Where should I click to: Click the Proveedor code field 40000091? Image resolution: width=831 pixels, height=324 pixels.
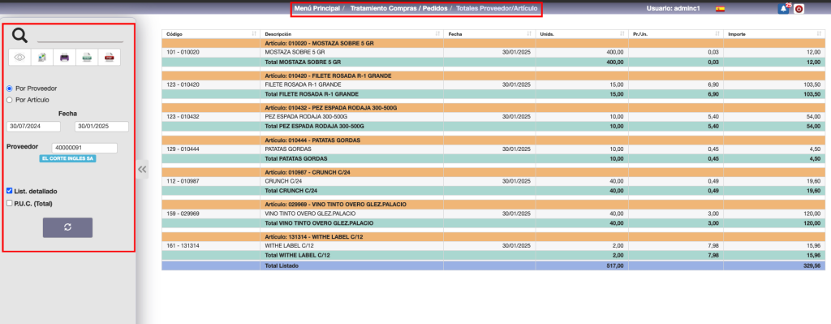[84, 148]
